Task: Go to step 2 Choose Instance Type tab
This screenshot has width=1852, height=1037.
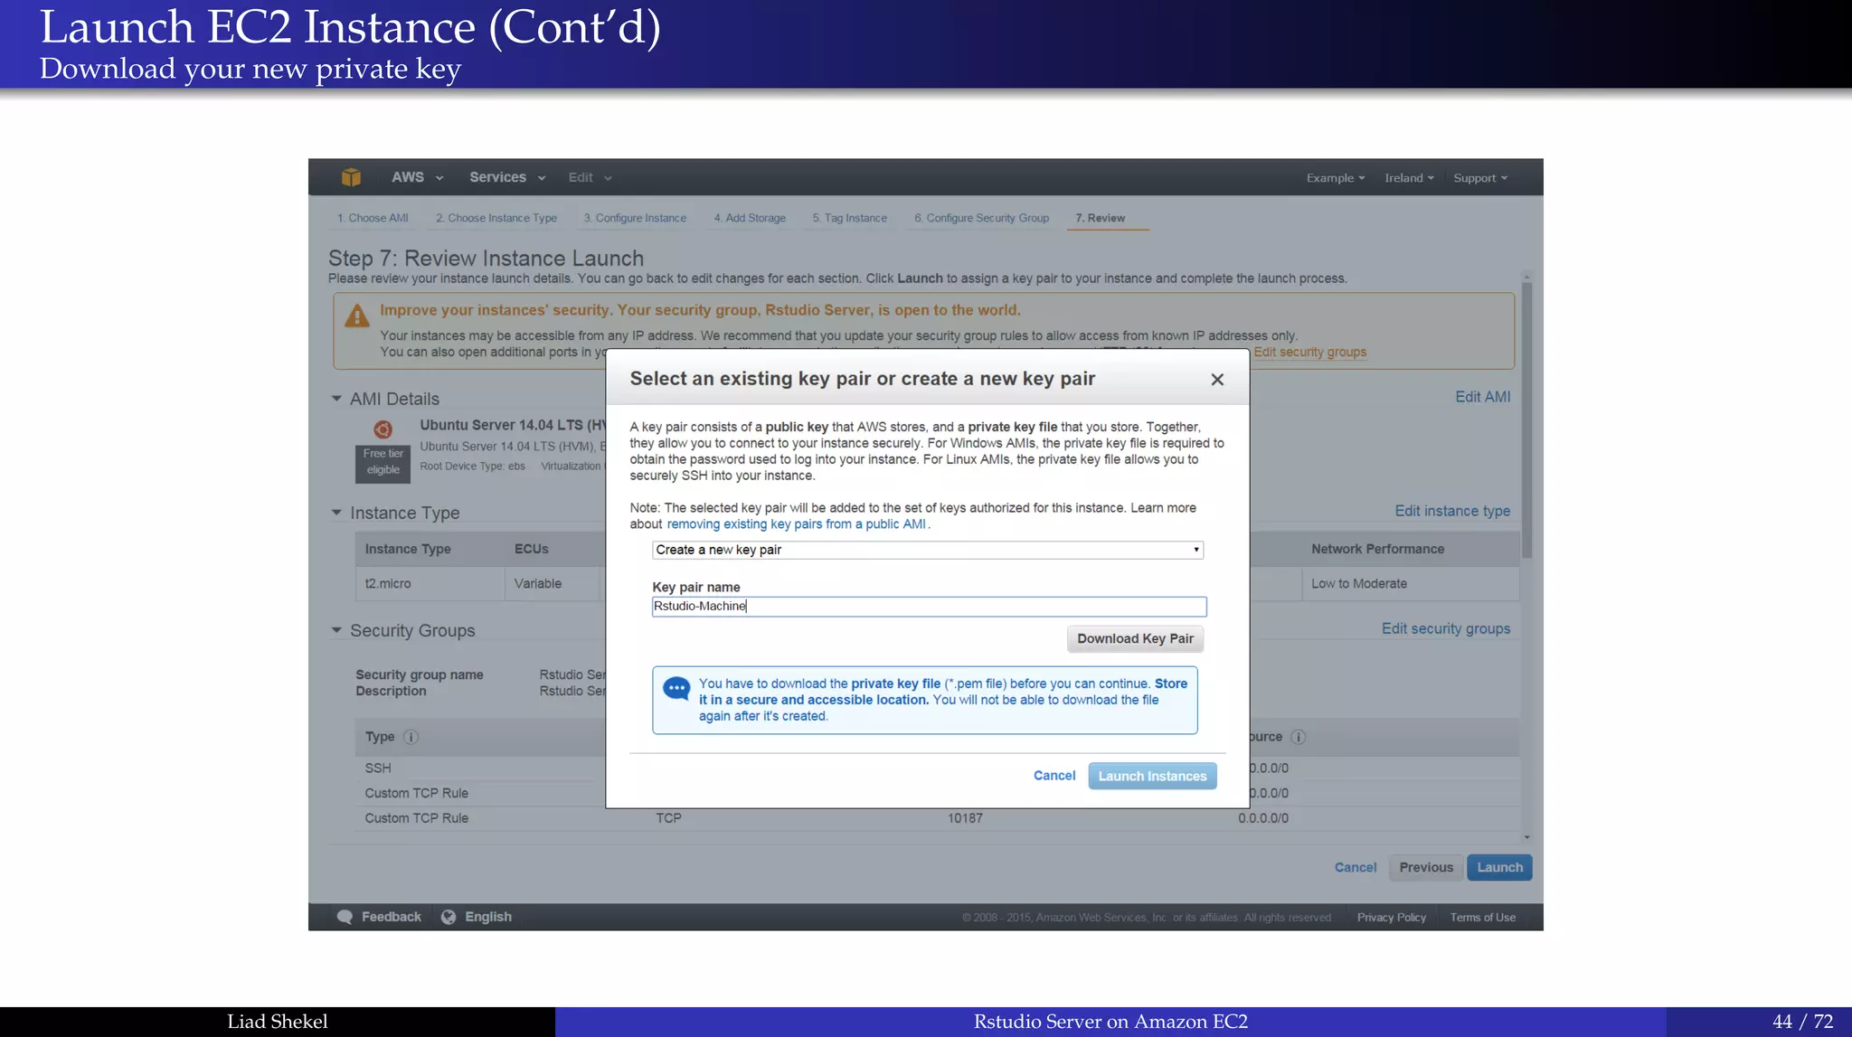Action: click(496, 218)
